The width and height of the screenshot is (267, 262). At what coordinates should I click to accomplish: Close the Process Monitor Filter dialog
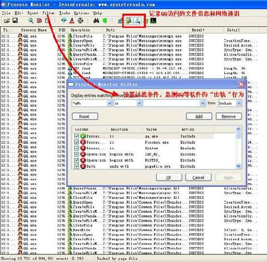(241, 84)
